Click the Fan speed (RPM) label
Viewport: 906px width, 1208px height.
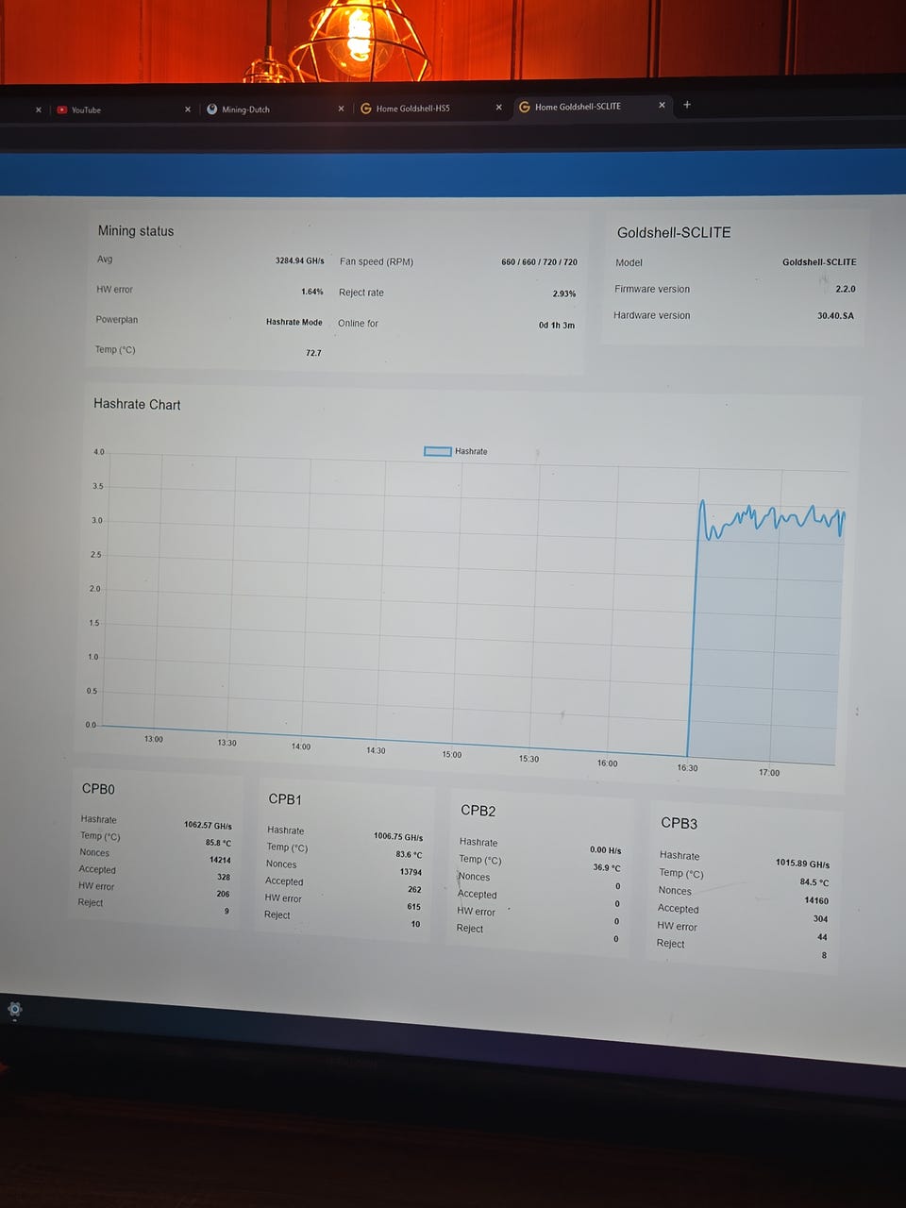point(377,261)
